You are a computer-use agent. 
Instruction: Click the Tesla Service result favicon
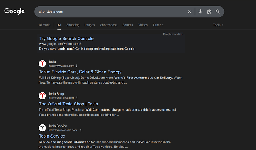(42, 128)
